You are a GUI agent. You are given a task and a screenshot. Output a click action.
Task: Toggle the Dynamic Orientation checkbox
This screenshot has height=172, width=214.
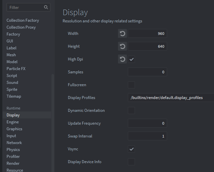131,111
